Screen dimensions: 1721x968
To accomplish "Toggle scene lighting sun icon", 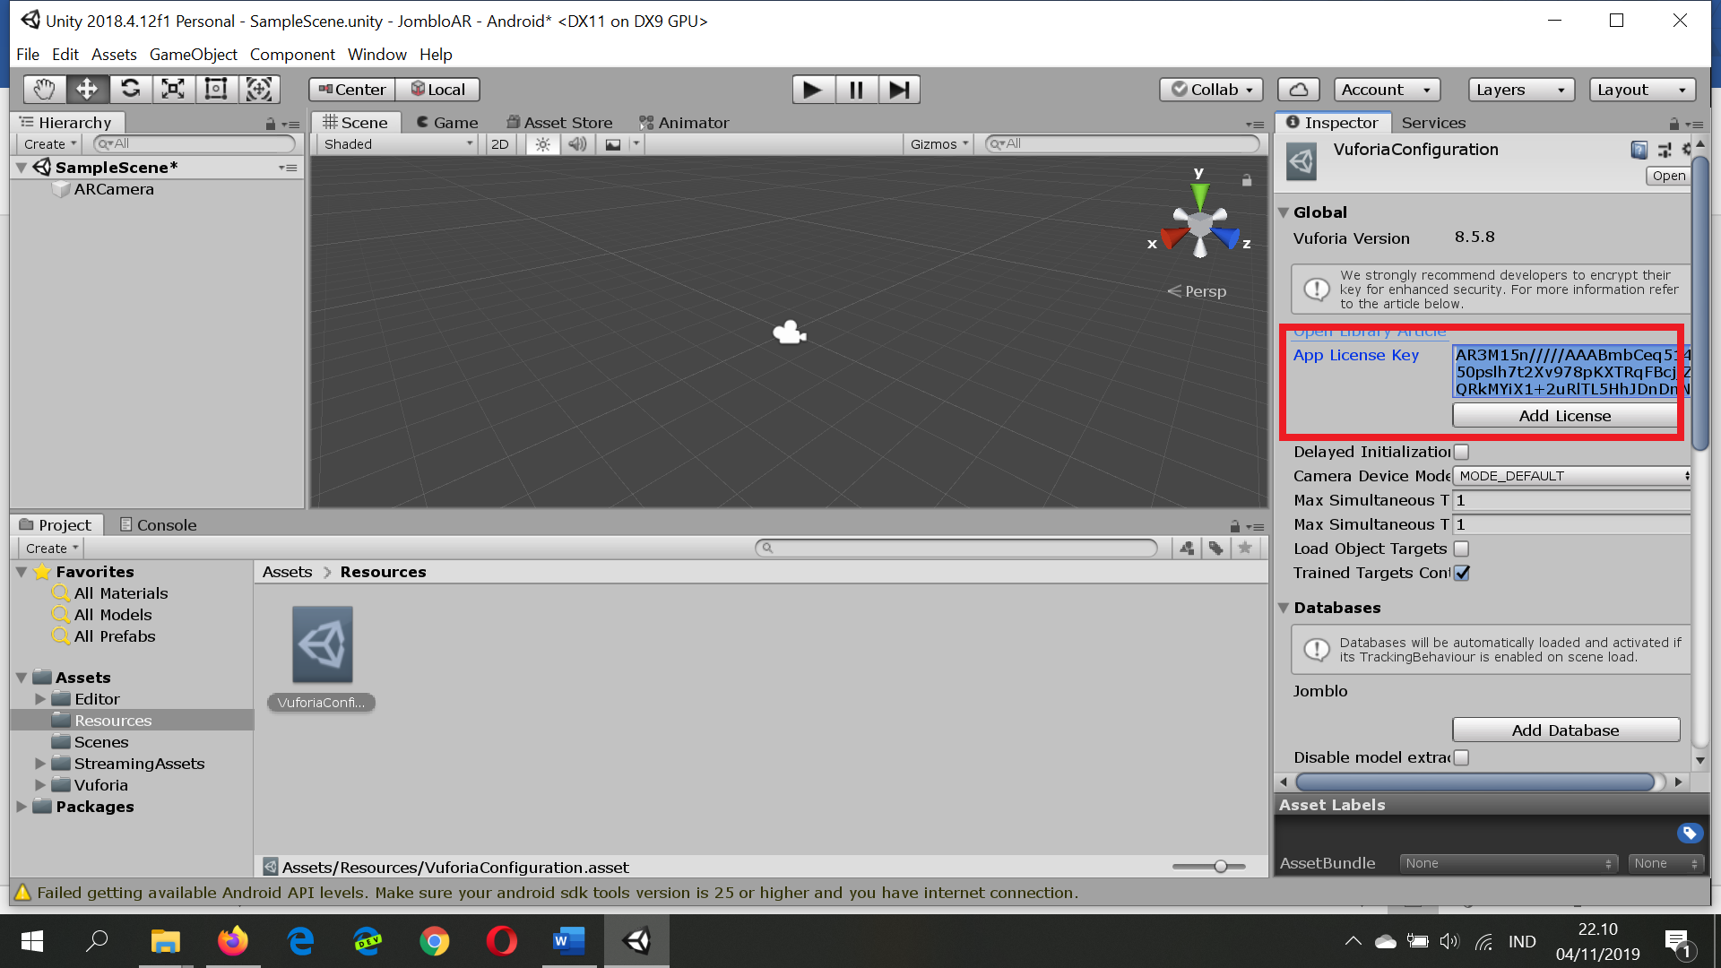I will [x=542, y=144].
